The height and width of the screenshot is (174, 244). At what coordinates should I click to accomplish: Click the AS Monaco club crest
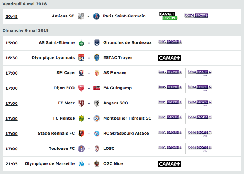97,73
